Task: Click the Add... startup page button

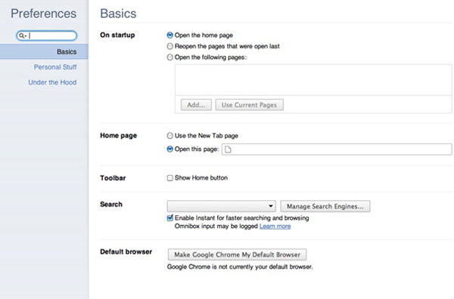Action: pos(196,105)
